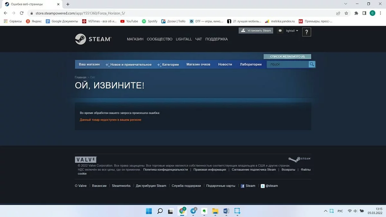Click the browser address bar URL

pos(80,13)
